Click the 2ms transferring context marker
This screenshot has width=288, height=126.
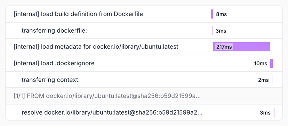pyautogui.click(x=272, y=80)
